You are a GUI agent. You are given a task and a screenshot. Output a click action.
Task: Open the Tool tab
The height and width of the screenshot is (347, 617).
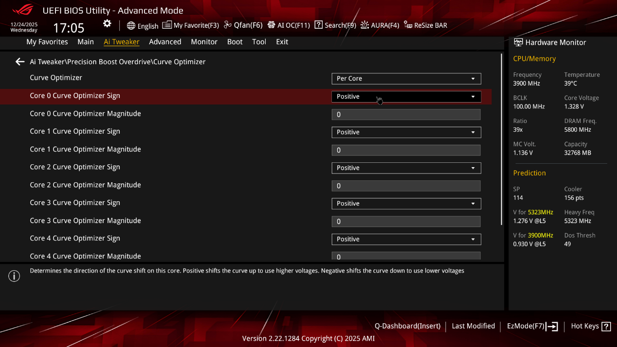pos(259,42)
